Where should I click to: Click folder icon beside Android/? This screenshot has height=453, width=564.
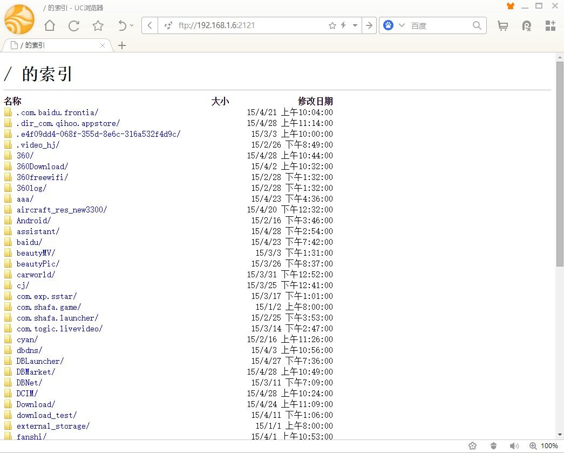8,220
